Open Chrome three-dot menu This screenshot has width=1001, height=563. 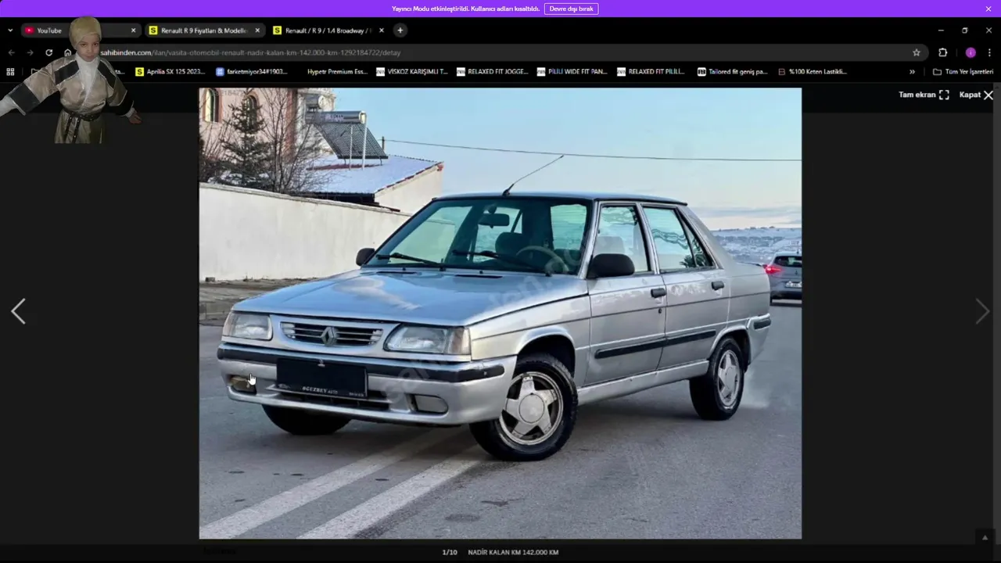click(x=989, y=52)
